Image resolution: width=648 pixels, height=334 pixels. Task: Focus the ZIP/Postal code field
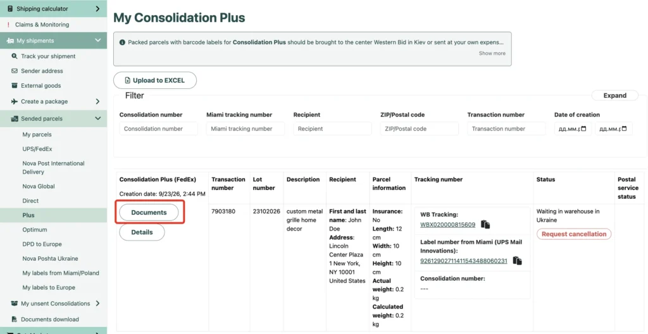tap(420, 129)
